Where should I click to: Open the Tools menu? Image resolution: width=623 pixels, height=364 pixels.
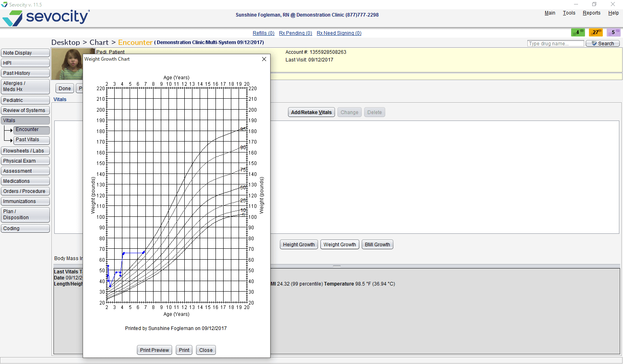pos(569,13)
